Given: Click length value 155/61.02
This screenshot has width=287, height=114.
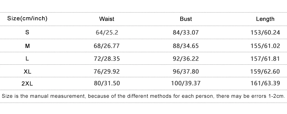Looking at the screenshot, I should pos(265,46).
